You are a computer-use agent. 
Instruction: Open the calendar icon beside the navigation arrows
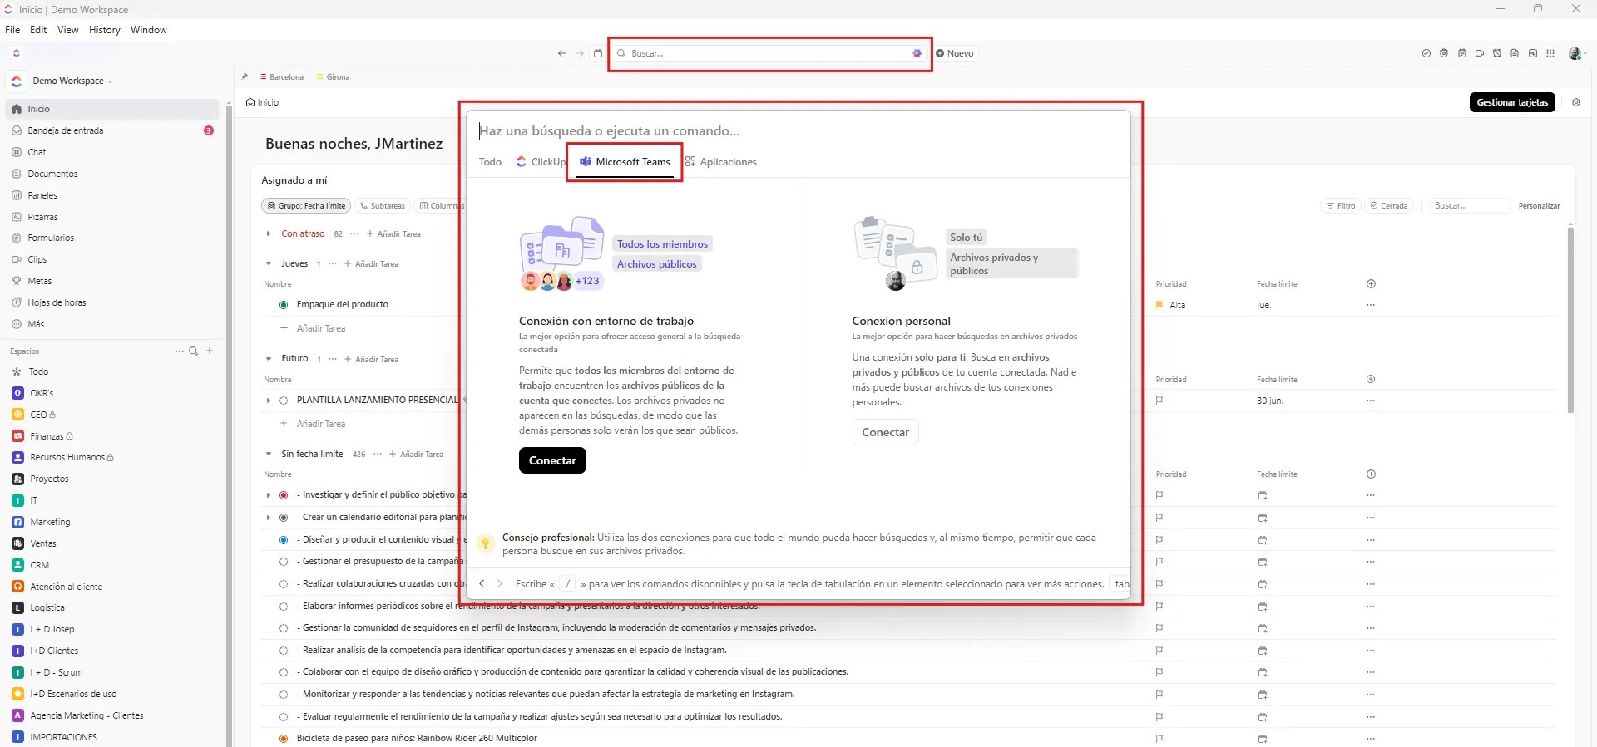(x=597, y=53)
